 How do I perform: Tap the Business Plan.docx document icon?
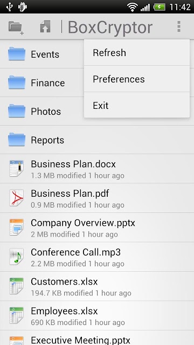[x=17, y=169]
